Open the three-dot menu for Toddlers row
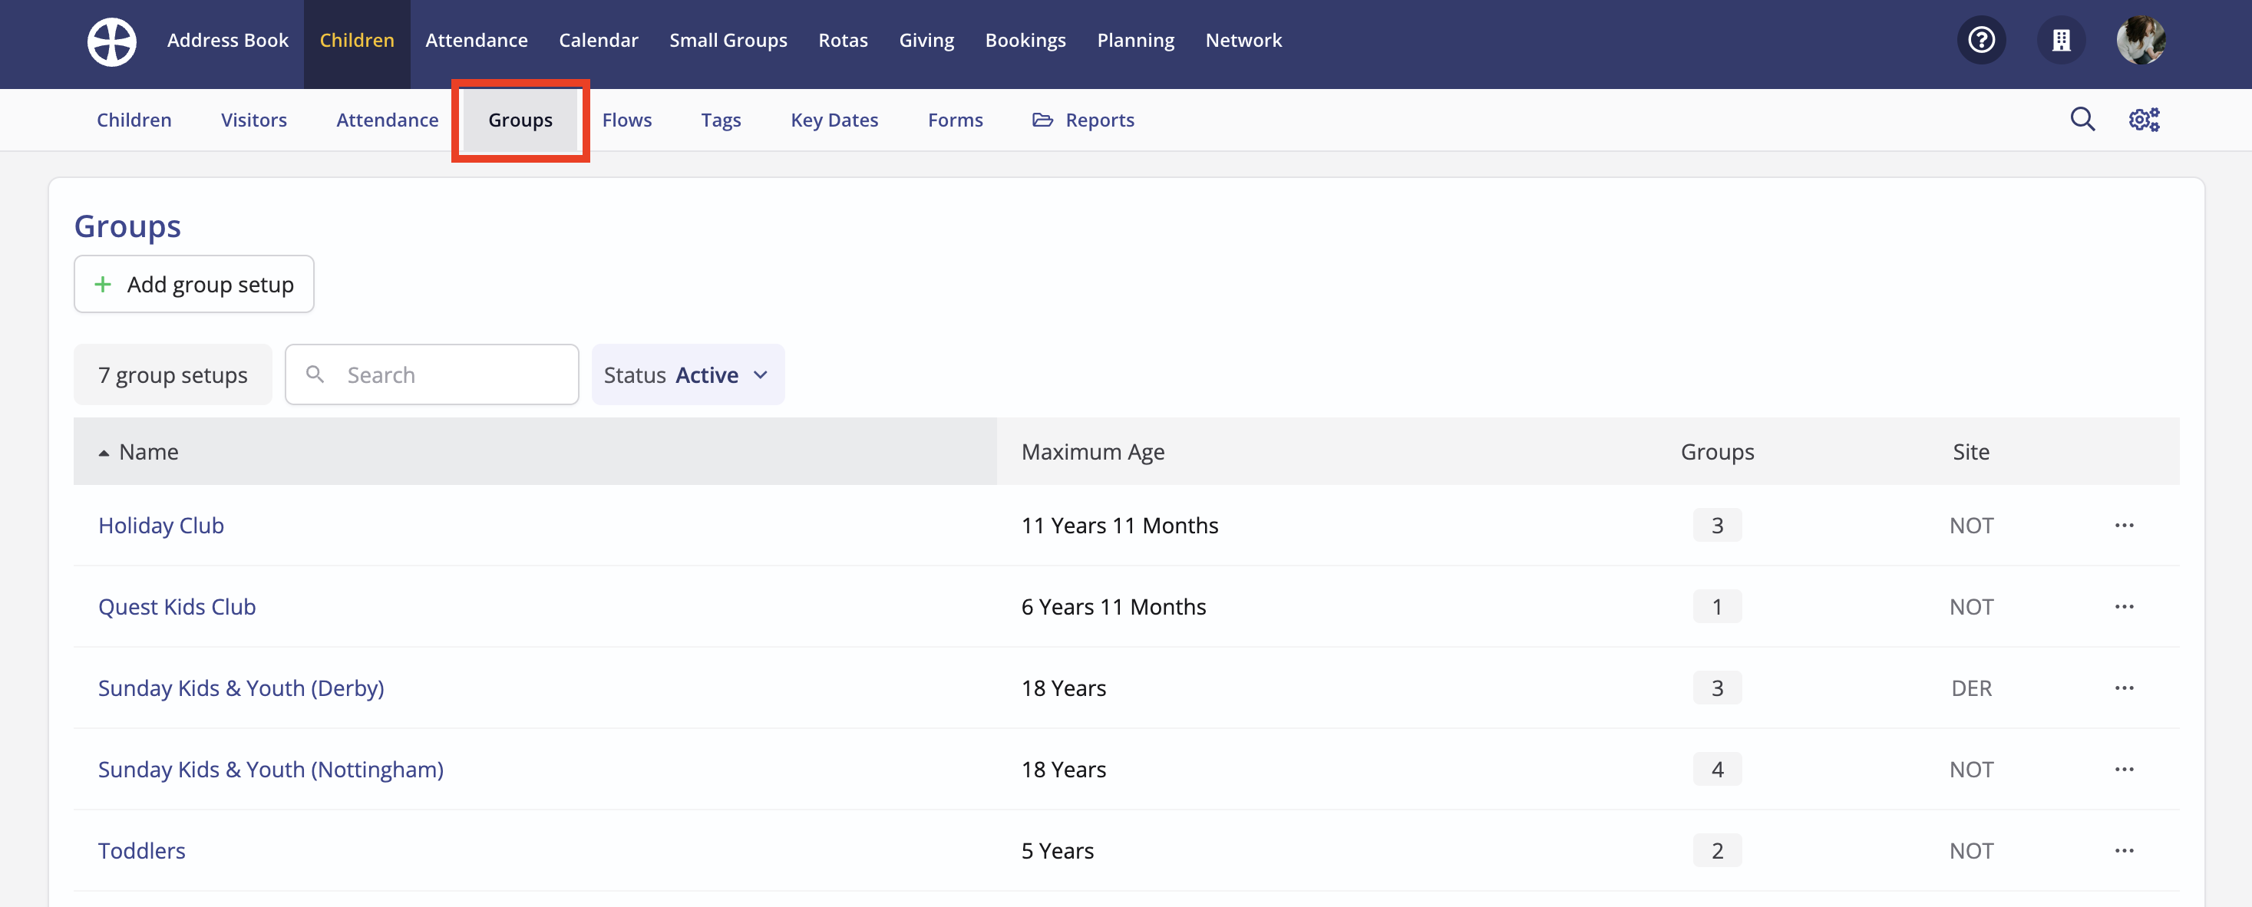 (x=2124, y=850)
